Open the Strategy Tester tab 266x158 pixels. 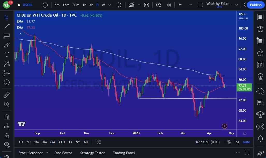(92, 153)
